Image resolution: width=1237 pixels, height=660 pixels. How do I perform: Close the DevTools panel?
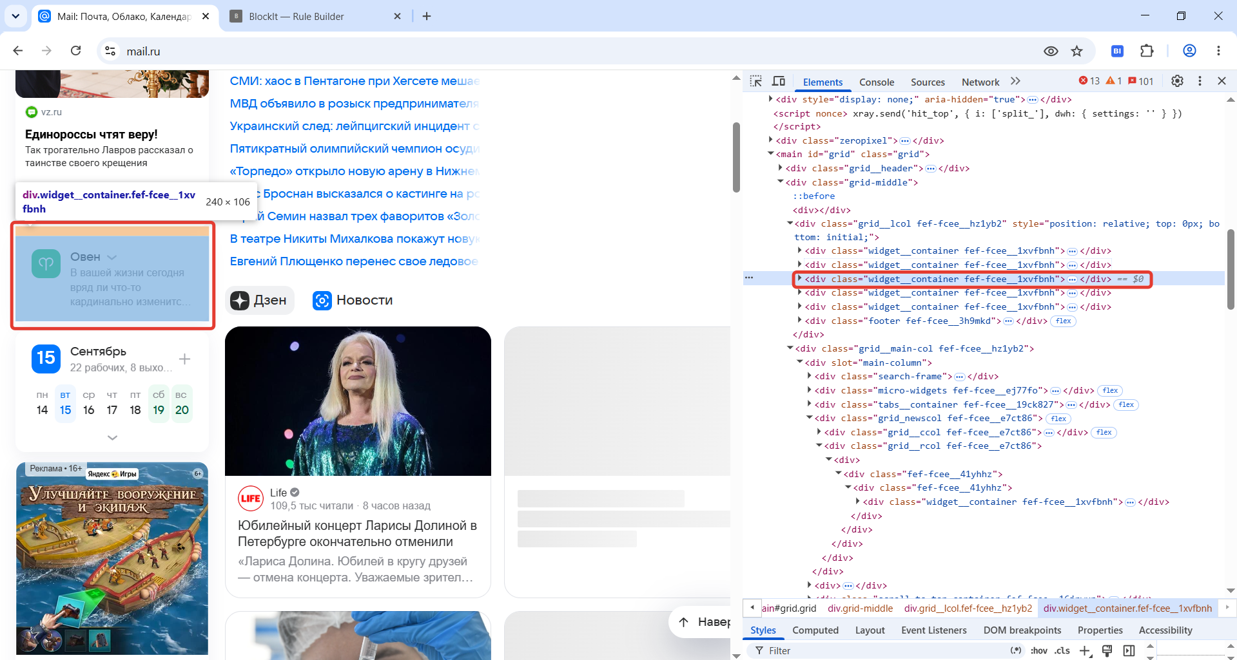[1222, 81]
